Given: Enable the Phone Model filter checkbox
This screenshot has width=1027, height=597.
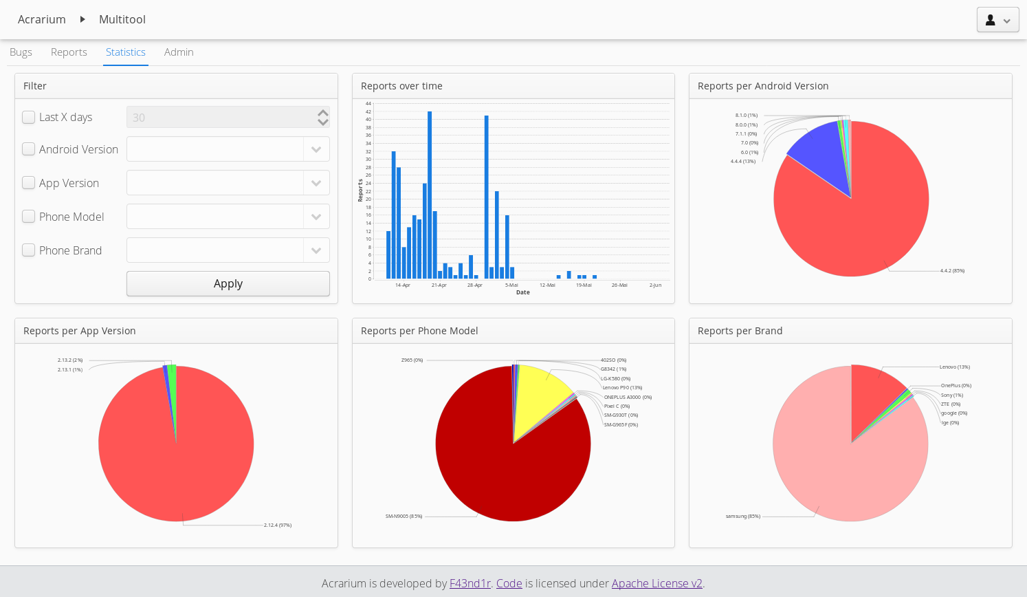Looking at the screenshot, I should tap(29, 216).
